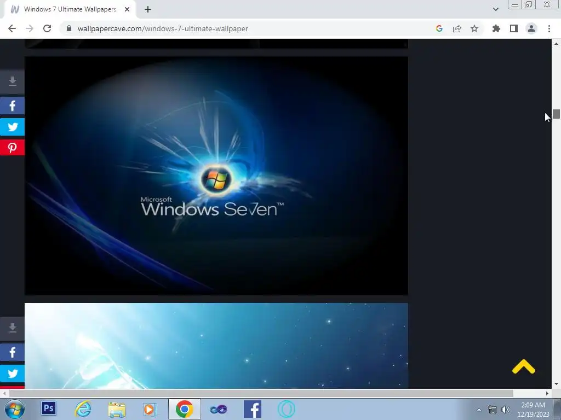Download the light blue starry wallpaper

(12, 328)
